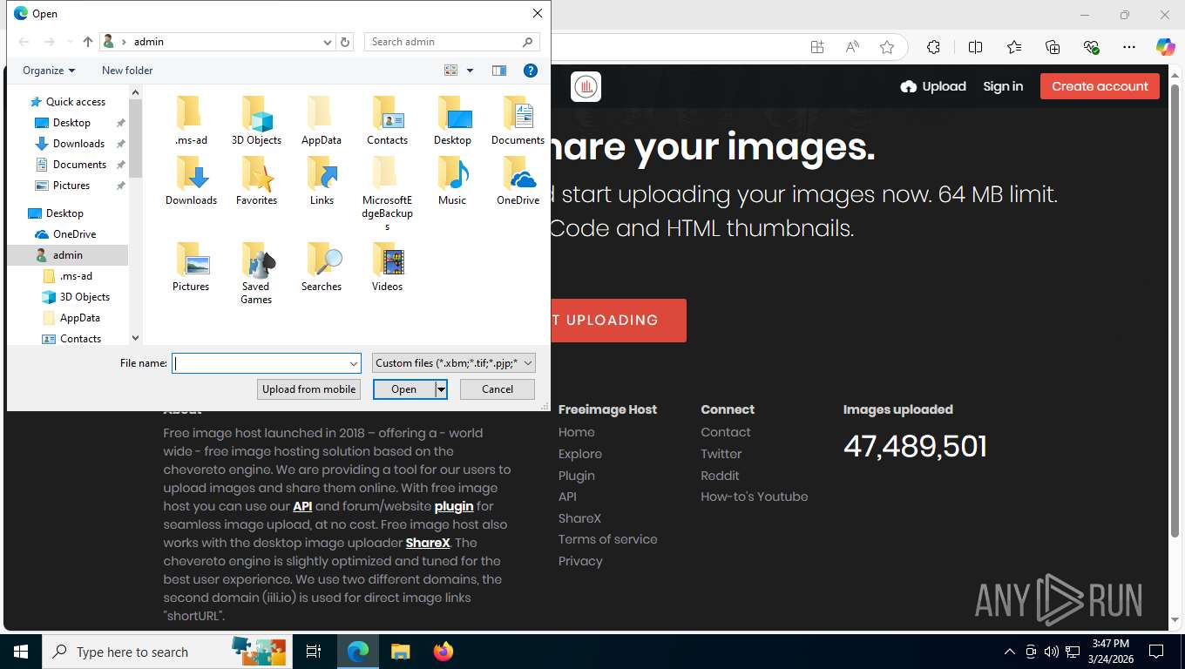Open the Open button split arrow
Viewport: 1185px width, 669px height.
click(x=442, y=389)
